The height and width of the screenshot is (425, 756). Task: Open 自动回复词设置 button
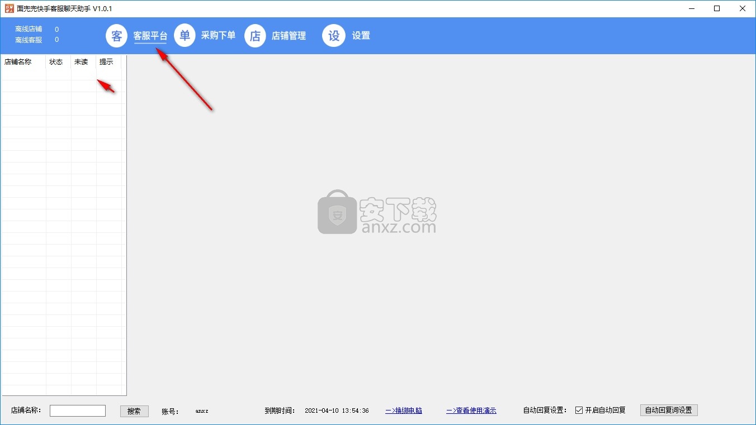669,410
